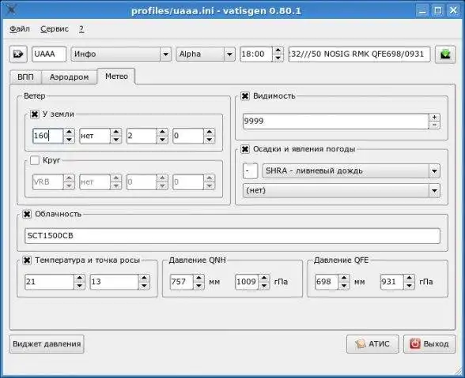Toggle Осадки и явления погоды checkbox
This screenshot has width=465, height=378.
click(245, 149)
